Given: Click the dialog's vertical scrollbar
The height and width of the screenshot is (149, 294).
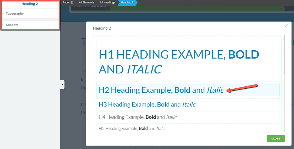Looking at the screenshot, I should coord(284,55).
